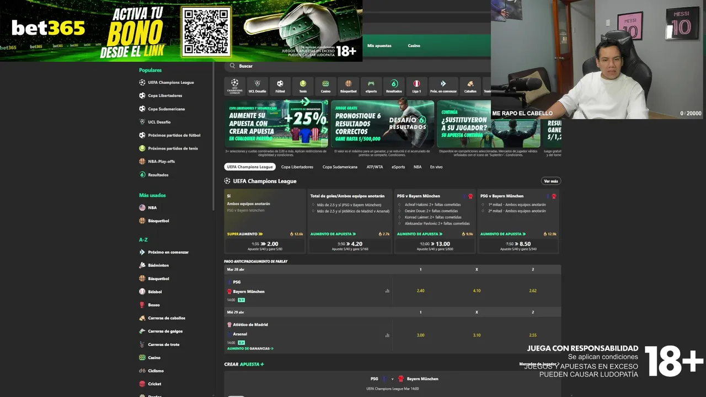The width and height of the screenshot is (706, 397).
Task: Open Cricket in A-Z list
Action: point(154,384)
